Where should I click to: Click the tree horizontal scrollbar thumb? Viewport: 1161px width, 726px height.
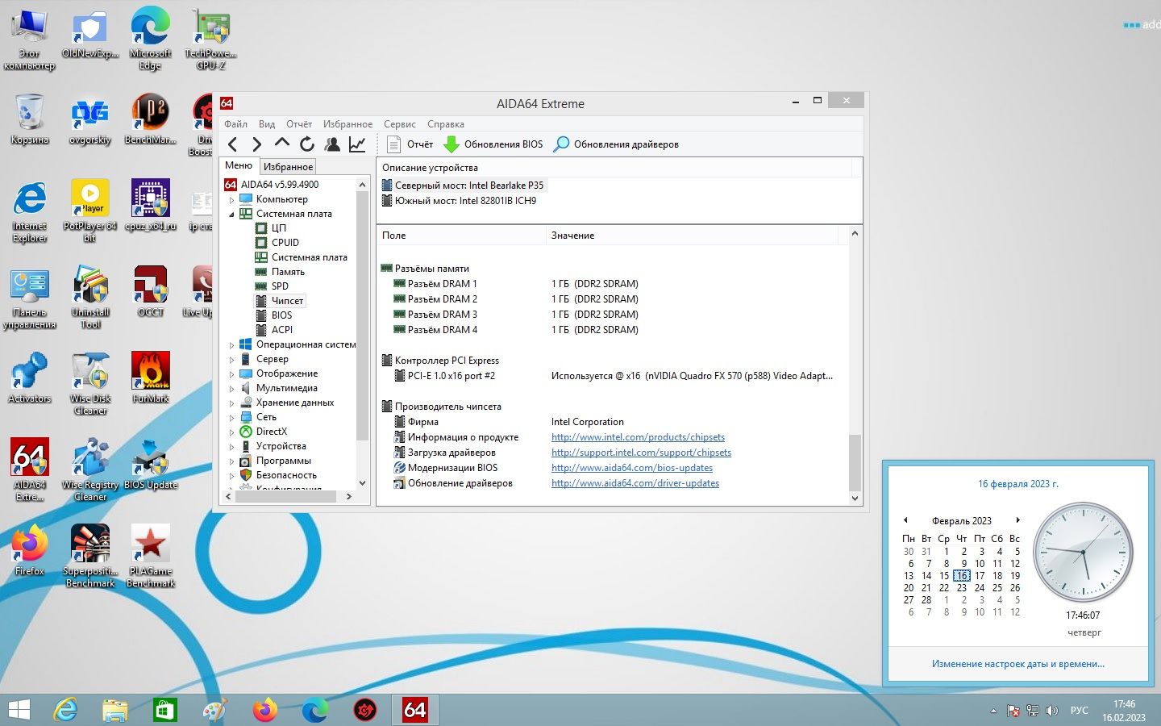click(x=286, y=497)
